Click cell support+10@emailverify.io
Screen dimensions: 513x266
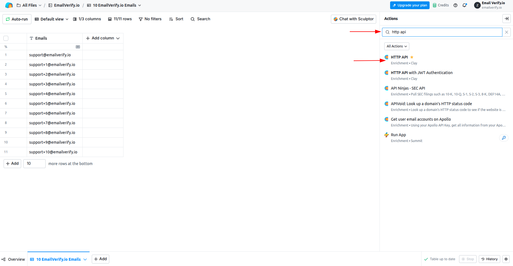coord(55,152)
